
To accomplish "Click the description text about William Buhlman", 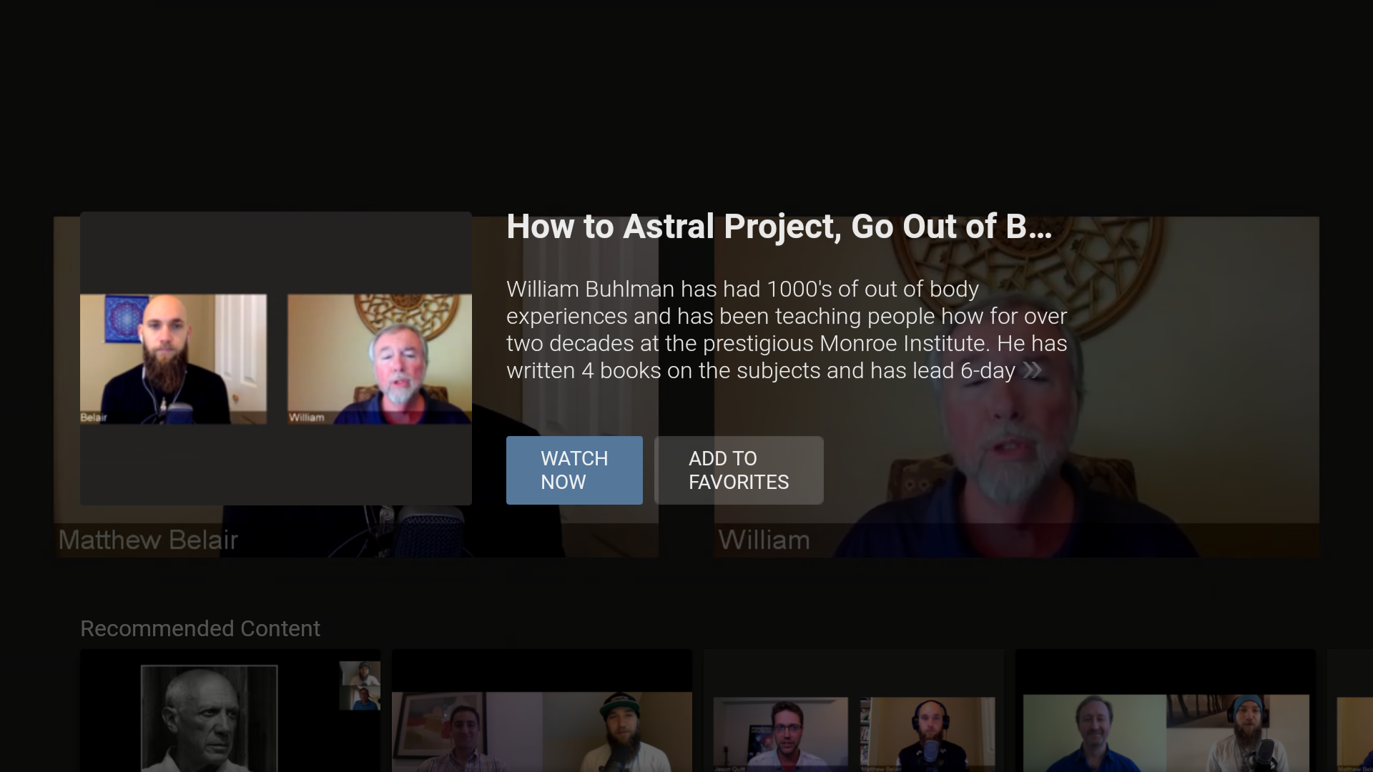I will click(x=787, y=329).
